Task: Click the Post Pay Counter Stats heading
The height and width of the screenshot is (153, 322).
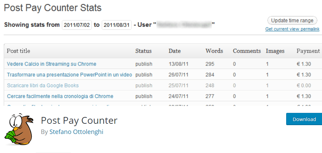Action: (x=53, y=8)
